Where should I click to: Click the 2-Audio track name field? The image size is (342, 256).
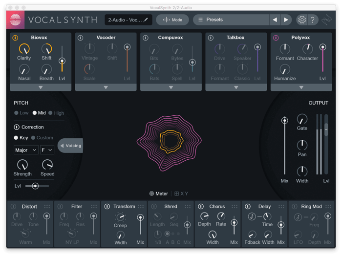click(128, 20)
